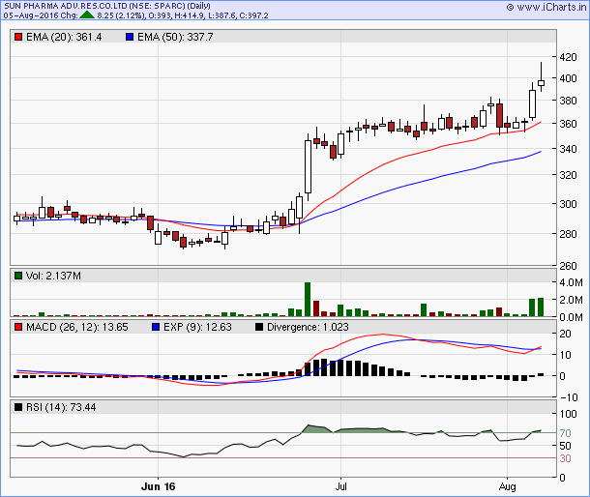Click the 260 price axis label
Viewport: 590px width, 497px height.
click(x=568, y=266)
